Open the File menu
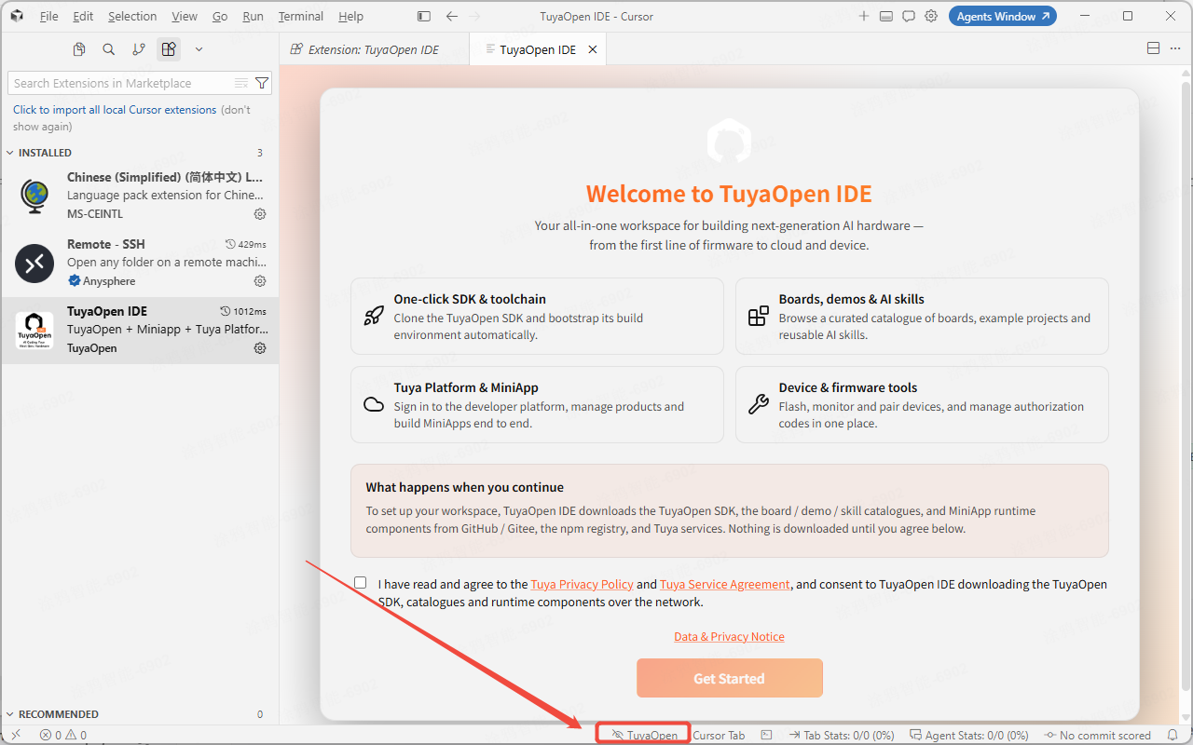1193x745 pixels. [49, 17]
